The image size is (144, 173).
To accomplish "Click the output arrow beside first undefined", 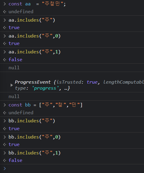I will (4, 12).
